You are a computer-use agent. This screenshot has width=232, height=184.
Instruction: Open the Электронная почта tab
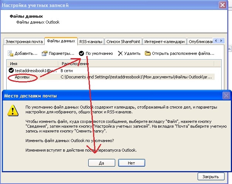click(x=24, y=42)
